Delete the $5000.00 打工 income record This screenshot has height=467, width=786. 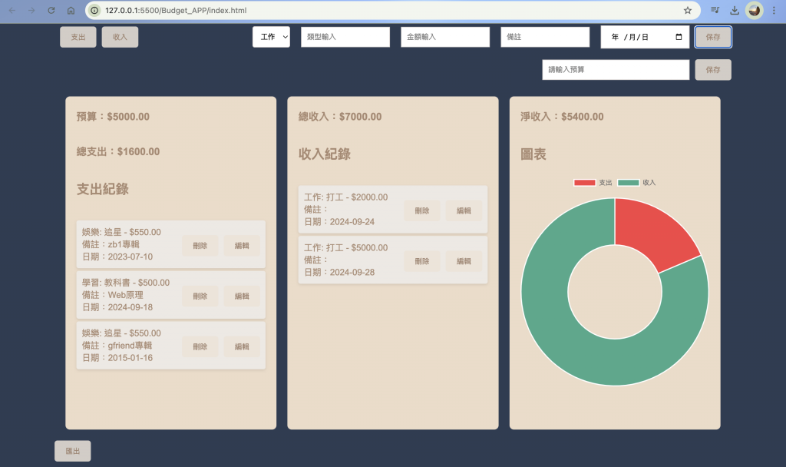422,261
